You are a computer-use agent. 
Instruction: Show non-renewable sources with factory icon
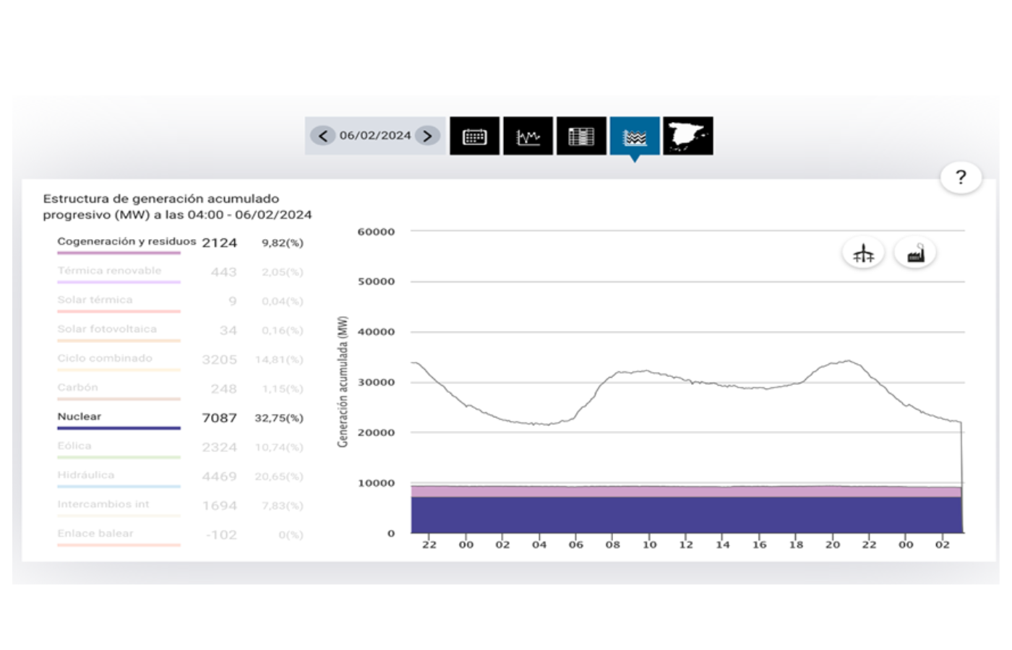[916, 253]
